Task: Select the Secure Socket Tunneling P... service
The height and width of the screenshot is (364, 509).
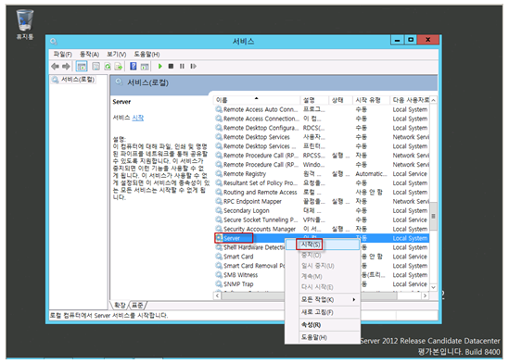Action: [x=322, y=220]
